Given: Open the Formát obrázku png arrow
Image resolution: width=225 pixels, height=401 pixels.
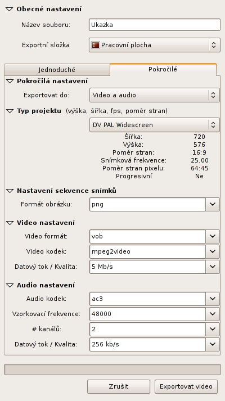Looking at the screenshot, I should [x=213, y=205].
